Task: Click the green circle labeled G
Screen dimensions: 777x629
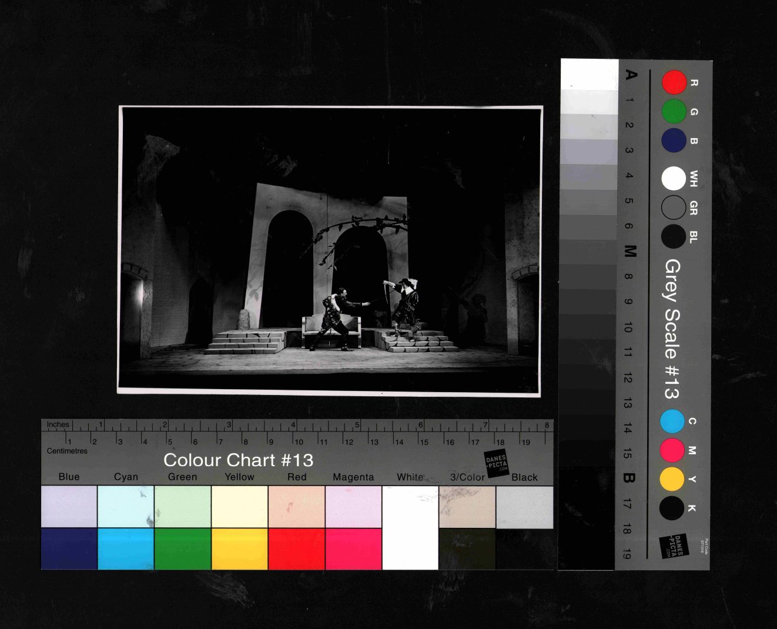Action: pos(674,111)
